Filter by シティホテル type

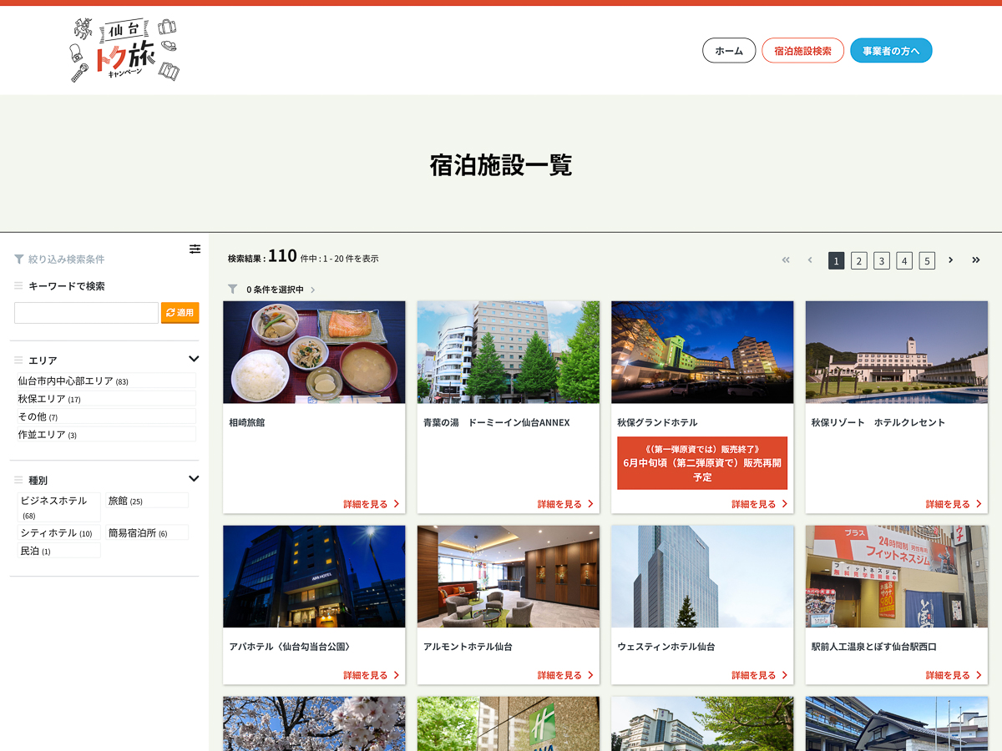(58, 533)
